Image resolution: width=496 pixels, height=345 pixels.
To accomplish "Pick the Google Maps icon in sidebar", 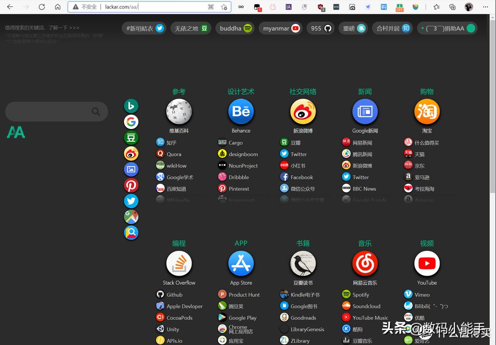I will click(x=131, y=217).
